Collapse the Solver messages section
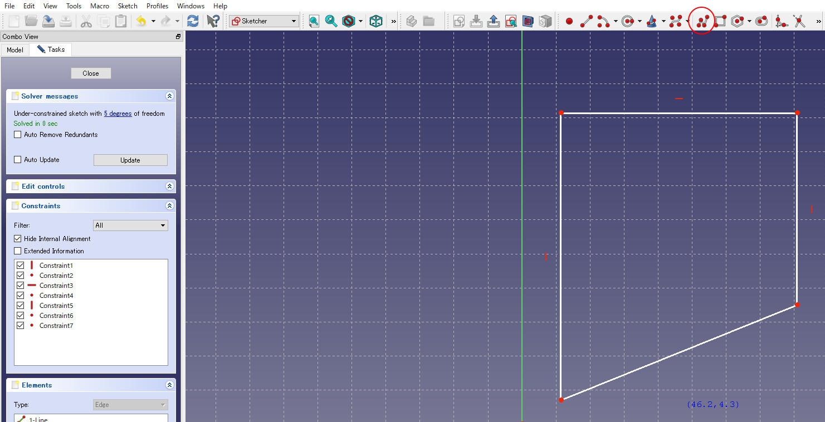The image size is (825, 422). [169, 96]
